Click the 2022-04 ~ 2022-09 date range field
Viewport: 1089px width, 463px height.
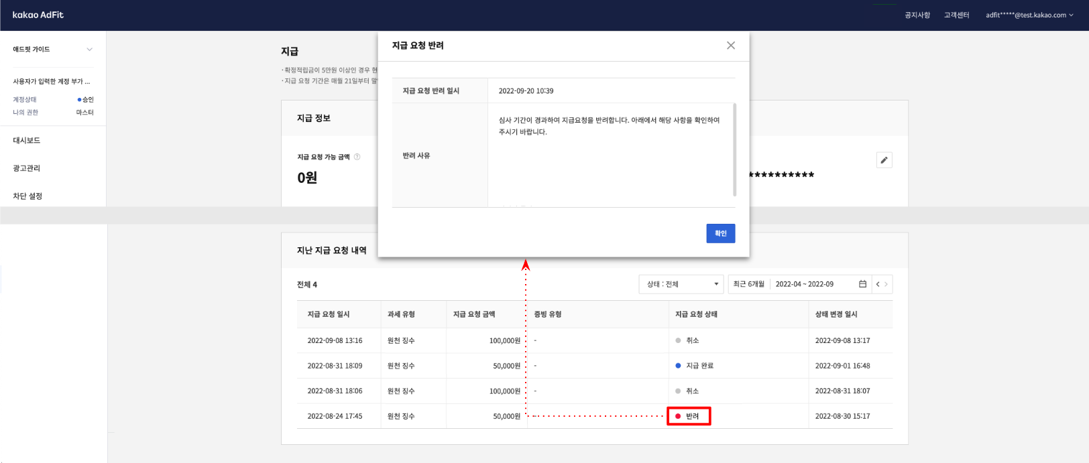805,284
